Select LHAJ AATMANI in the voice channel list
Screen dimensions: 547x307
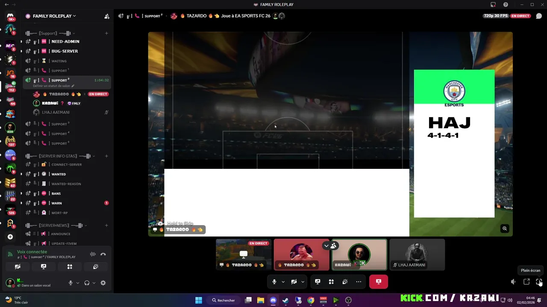[56, 112]
